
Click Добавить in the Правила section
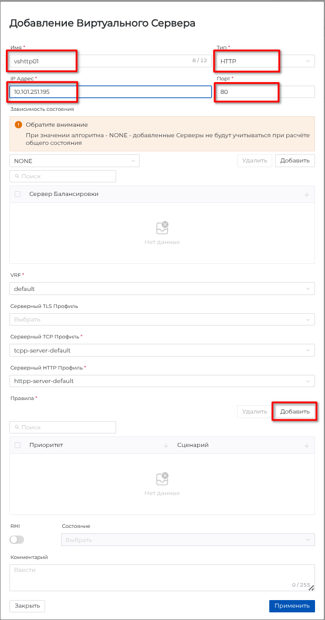(295, 412)
